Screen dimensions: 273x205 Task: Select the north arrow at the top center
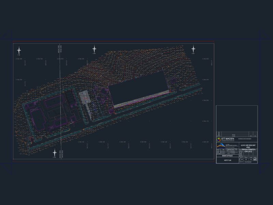coord(94,49)
